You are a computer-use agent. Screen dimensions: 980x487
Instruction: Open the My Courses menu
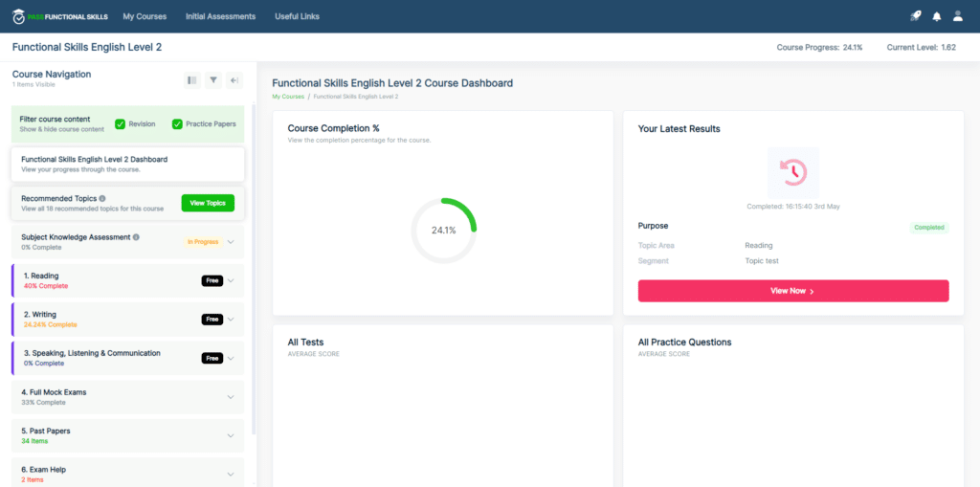[x=145, y=16]
